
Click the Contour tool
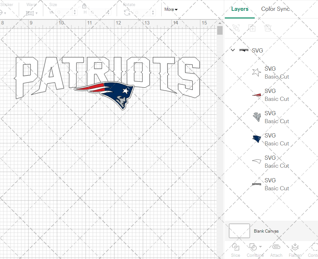pyautogui.click(x=313, y=250)
